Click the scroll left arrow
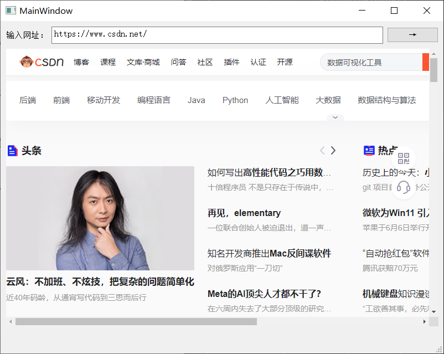 click(11, 321)
